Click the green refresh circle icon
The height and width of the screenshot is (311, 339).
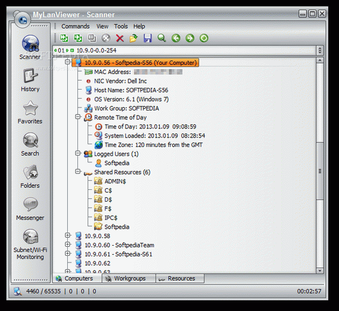[x=203, y=38]
